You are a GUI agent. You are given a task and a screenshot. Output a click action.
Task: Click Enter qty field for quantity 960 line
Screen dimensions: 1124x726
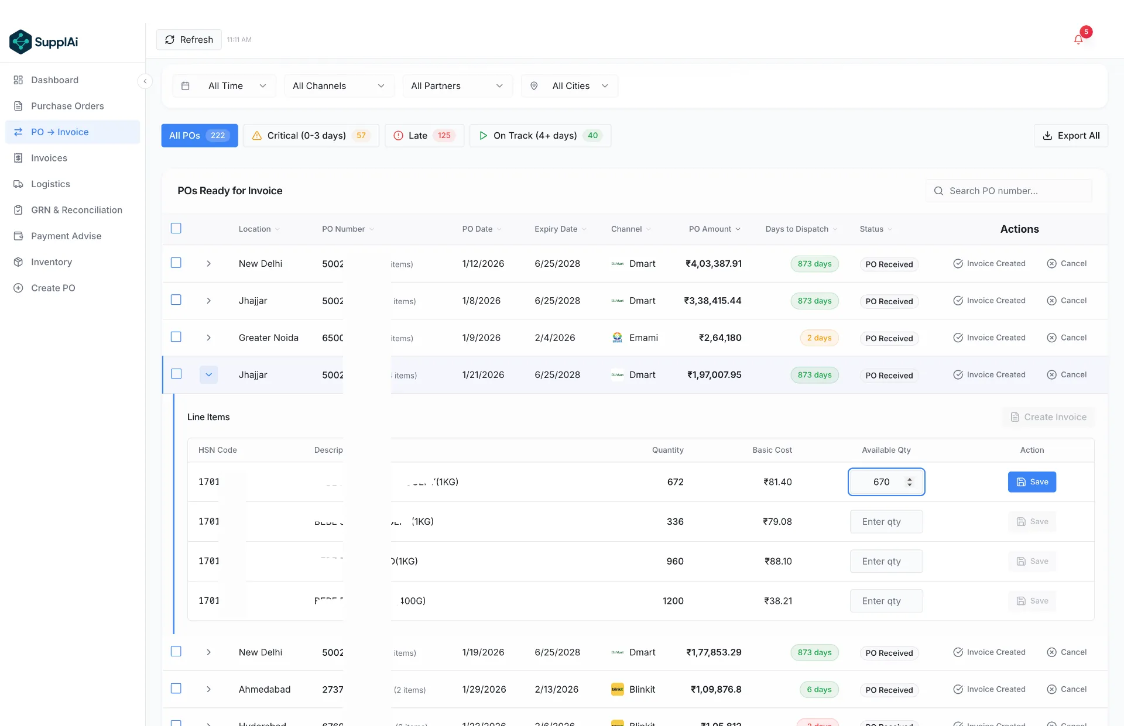tap(886, 562)
